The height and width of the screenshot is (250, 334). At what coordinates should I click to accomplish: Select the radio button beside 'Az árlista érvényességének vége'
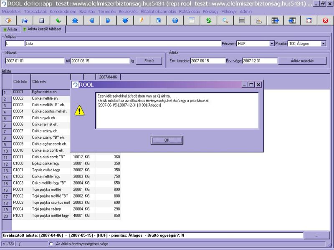51,244
